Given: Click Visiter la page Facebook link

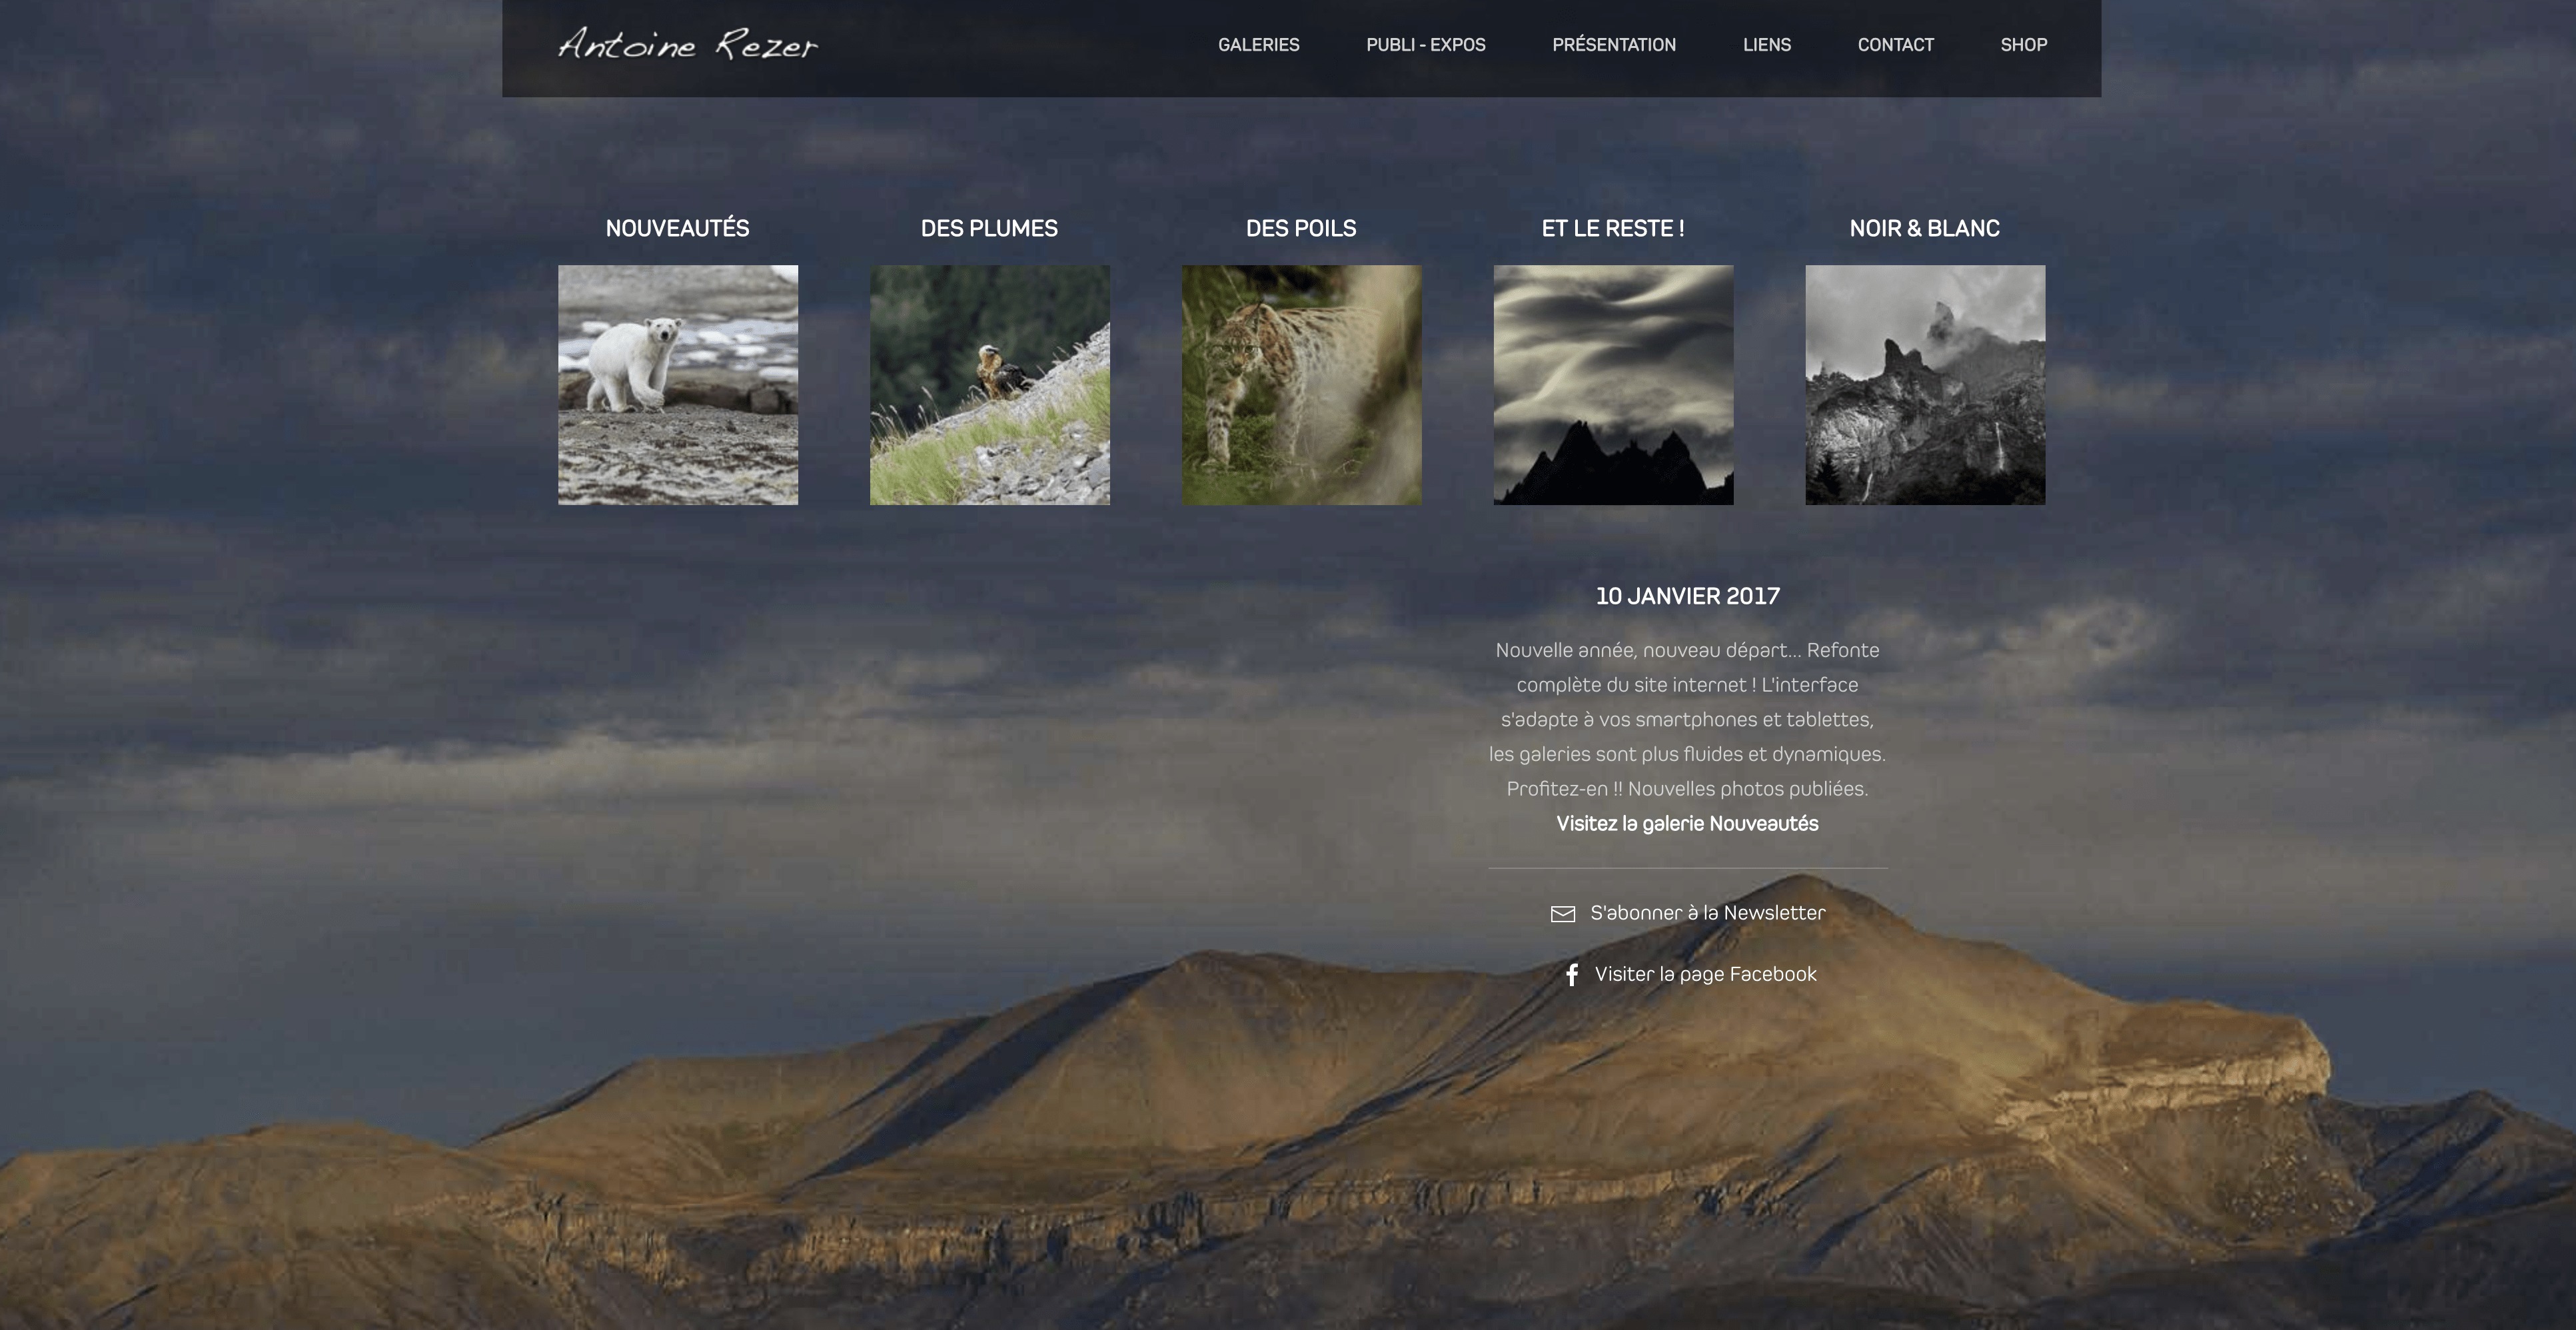Looking at the screenshot, I should [1705, 974].
